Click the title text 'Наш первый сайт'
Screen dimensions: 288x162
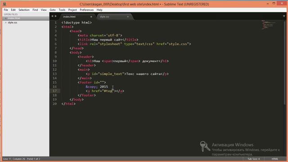107,40
